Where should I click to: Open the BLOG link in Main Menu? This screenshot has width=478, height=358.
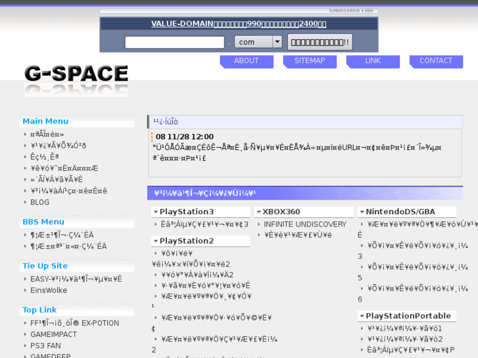[x=39, y=202]
